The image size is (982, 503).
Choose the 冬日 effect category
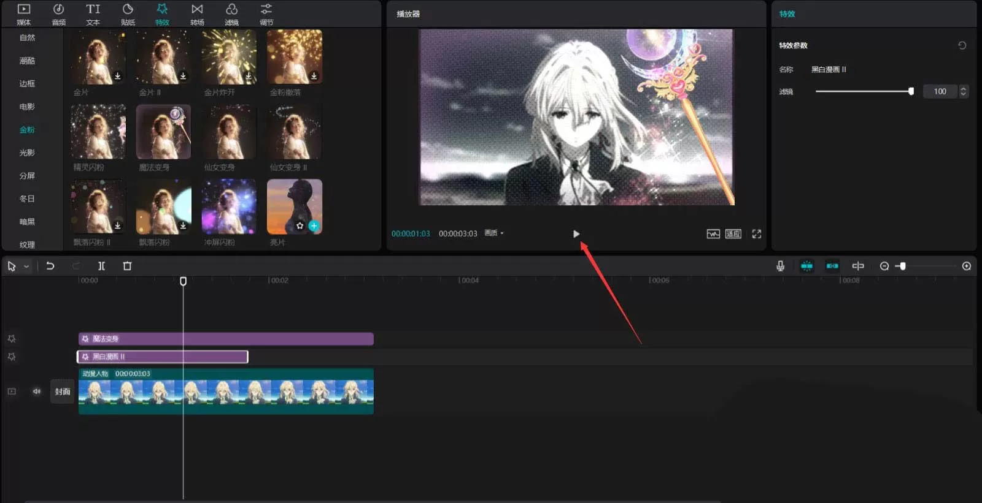27,199
